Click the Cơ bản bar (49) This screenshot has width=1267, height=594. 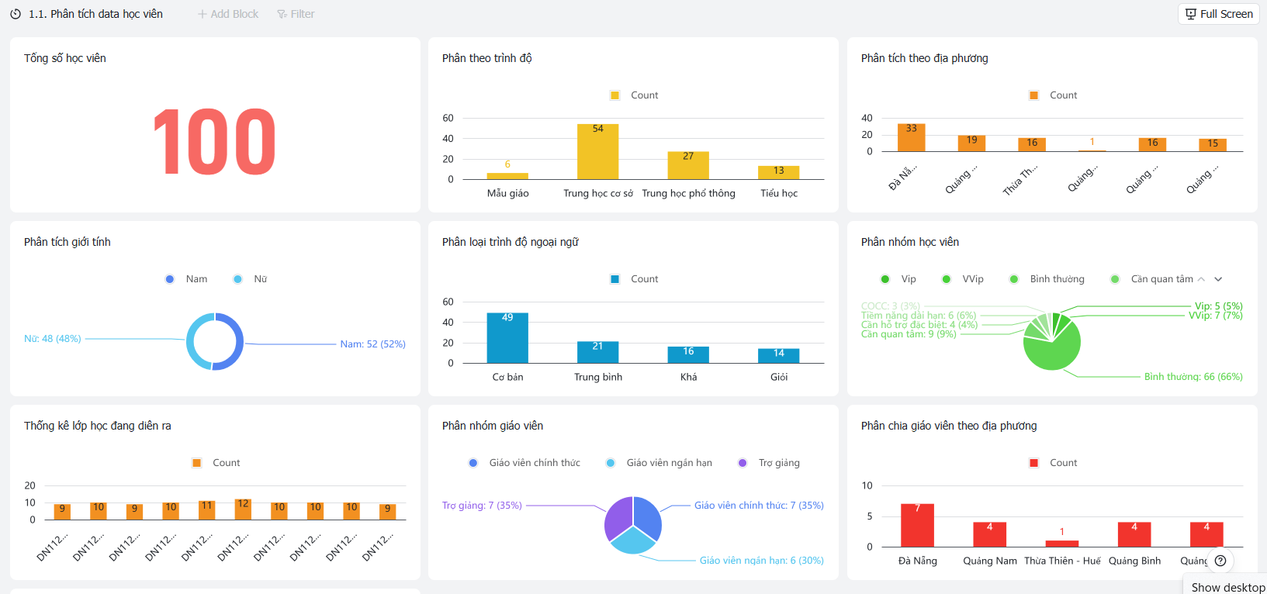pyautogui.click(x=507, y=338)
